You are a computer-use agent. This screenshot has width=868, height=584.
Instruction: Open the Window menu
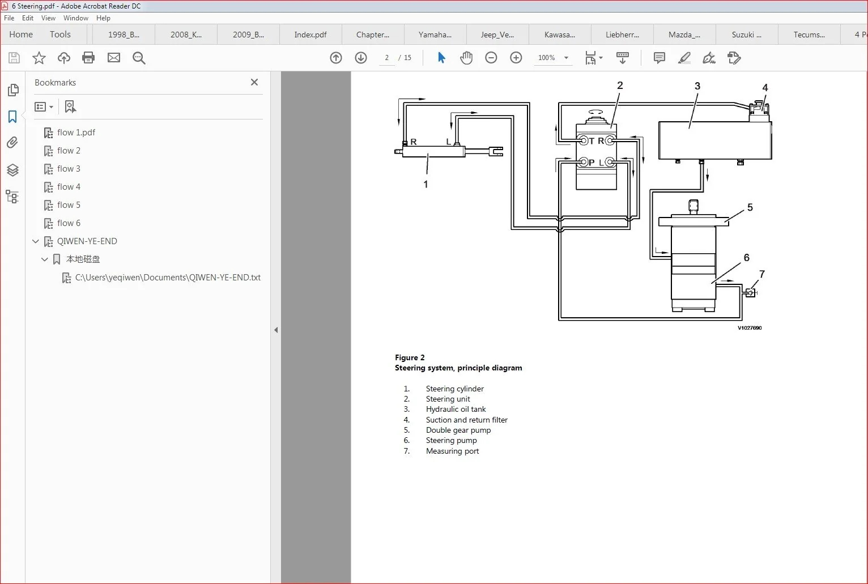tap(75, 18)
